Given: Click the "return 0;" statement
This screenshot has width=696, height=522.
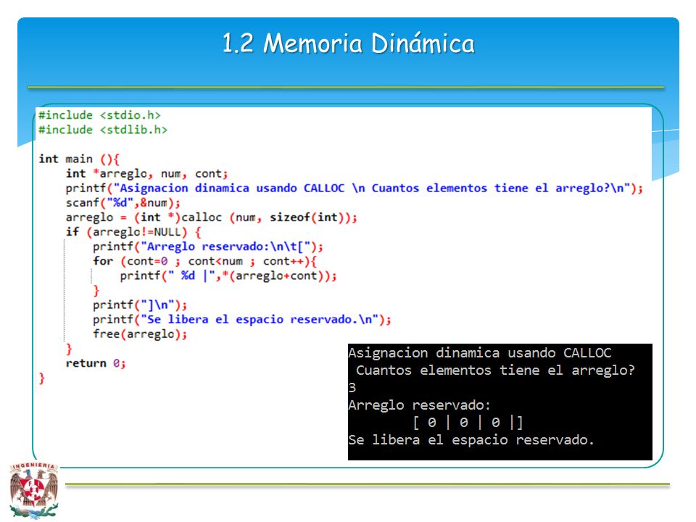Looking at the screenshot, I should 96,364.
